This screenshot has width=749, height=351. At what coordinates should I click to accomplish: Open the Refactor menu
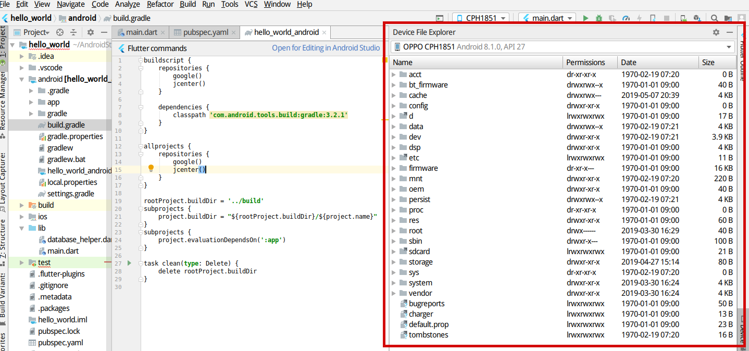pos(160,4)
